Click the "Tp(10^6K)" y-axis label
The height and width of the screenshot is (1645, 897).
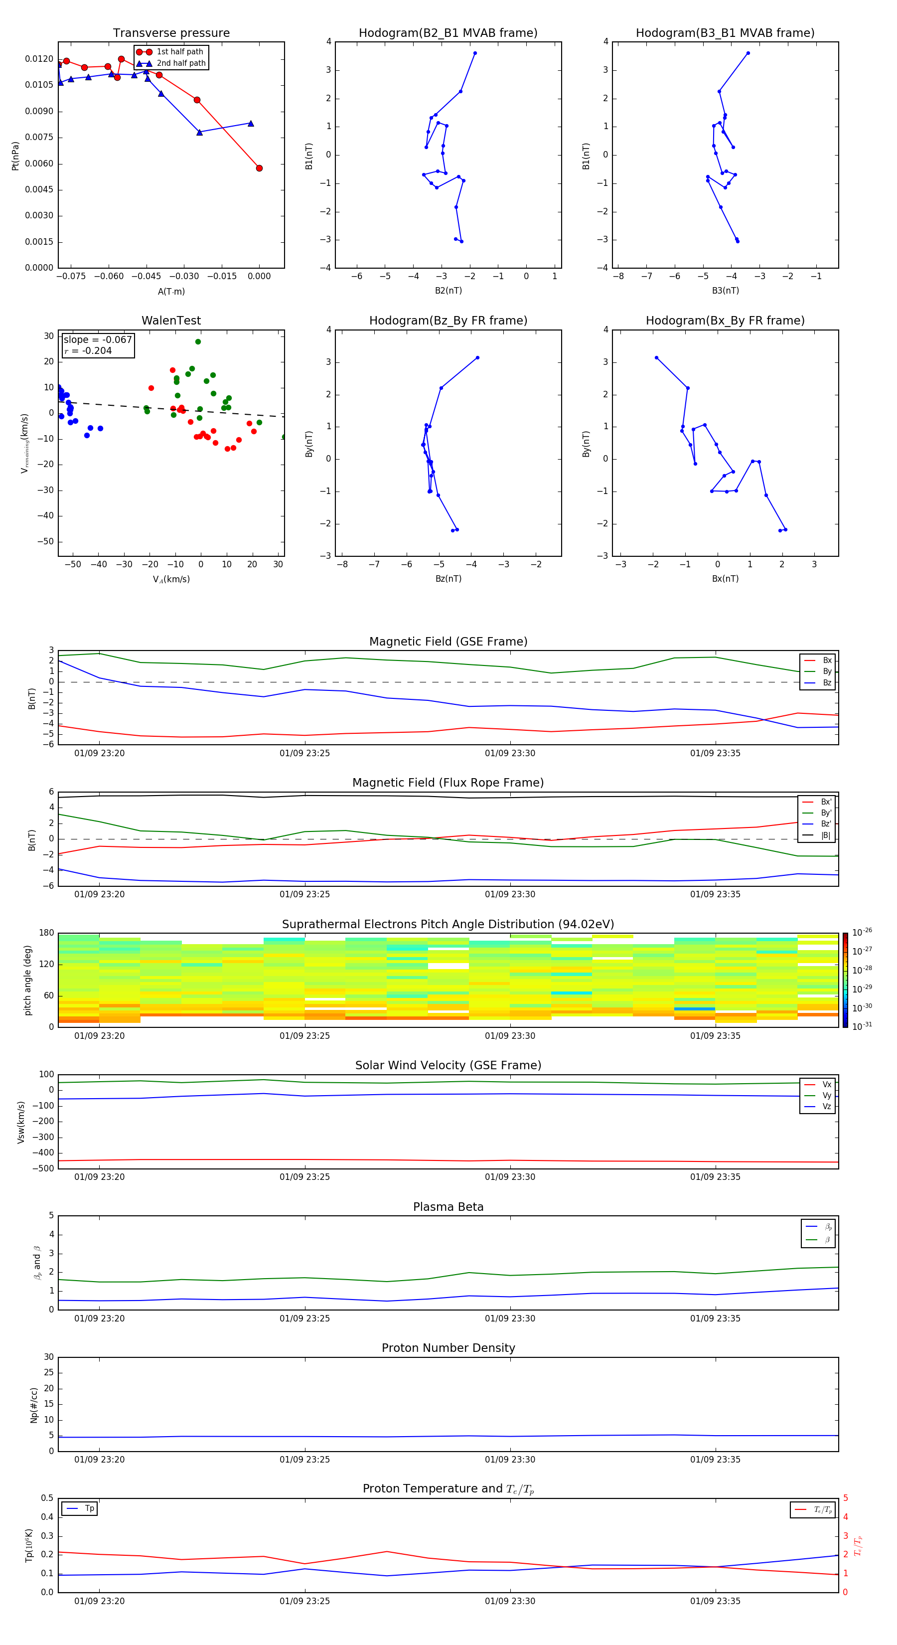pyautogui.click(x=29, y=1545)
